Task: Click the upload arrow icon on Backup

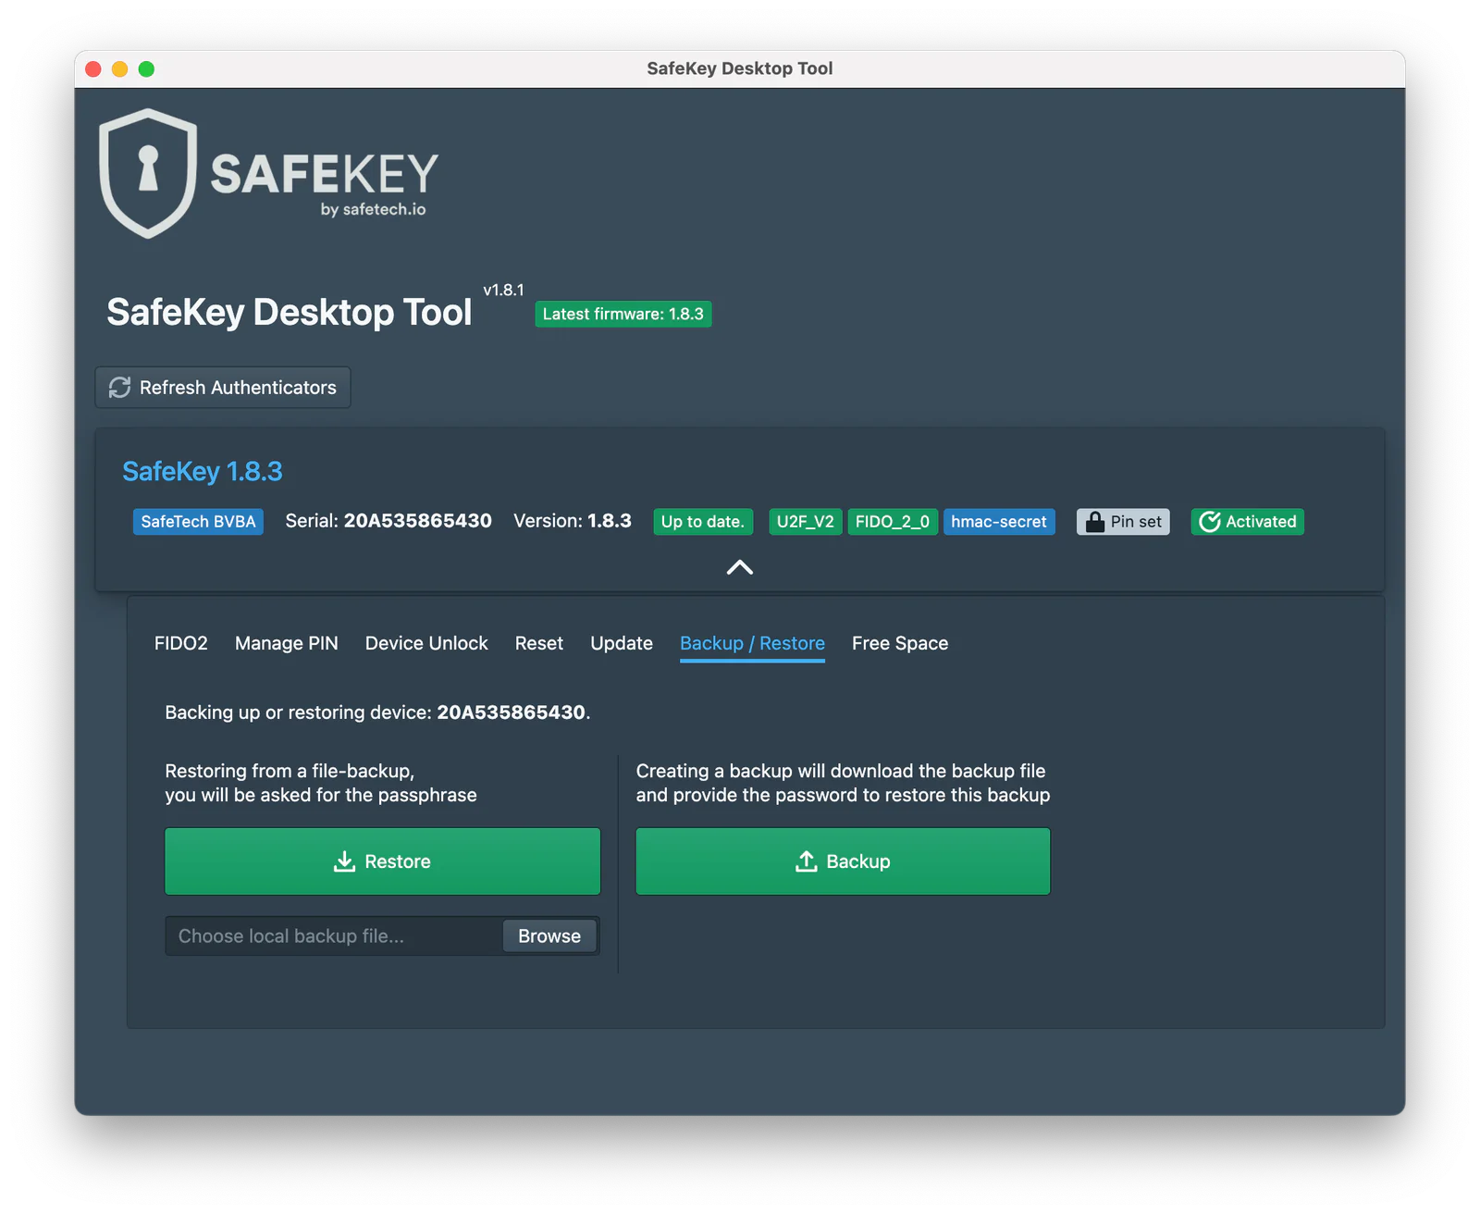Action: coord(807,861)
